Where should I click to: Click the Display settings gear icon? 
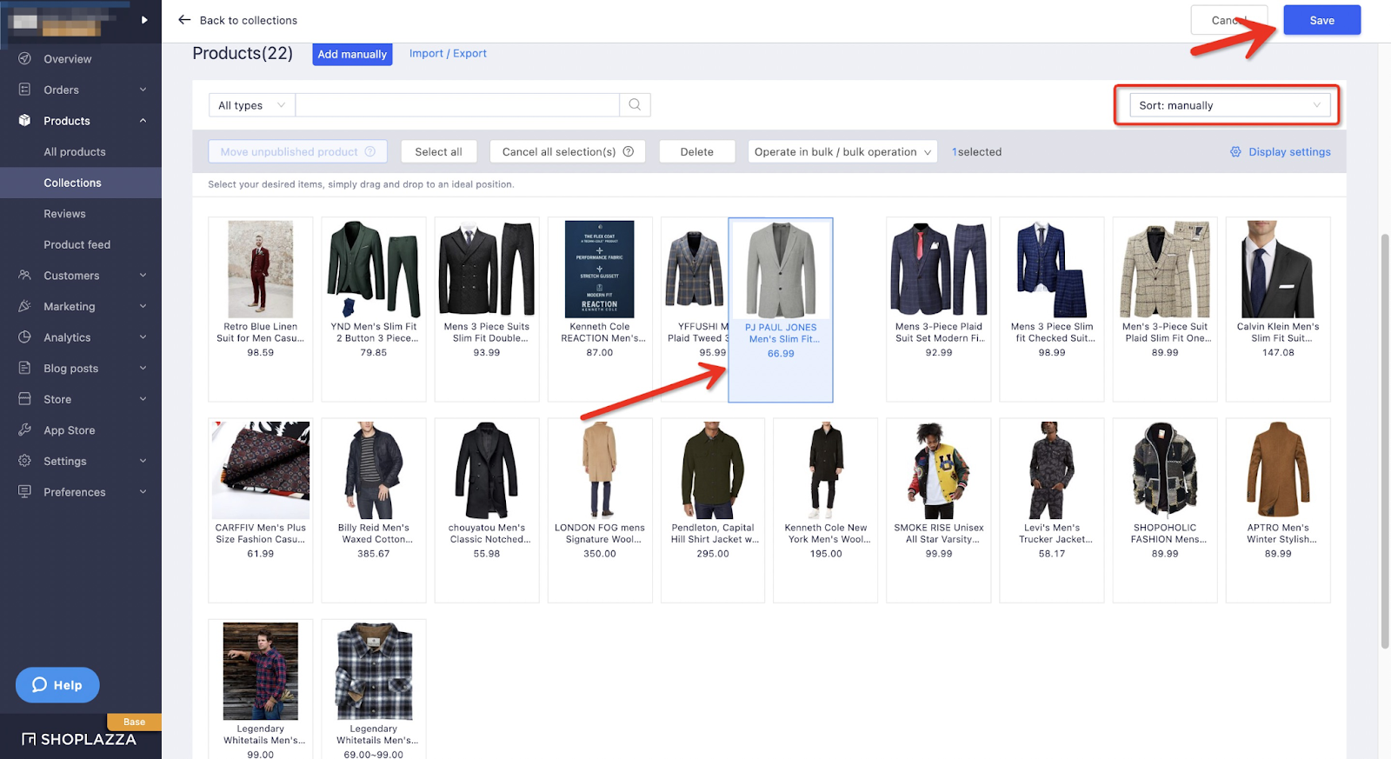1235,152
